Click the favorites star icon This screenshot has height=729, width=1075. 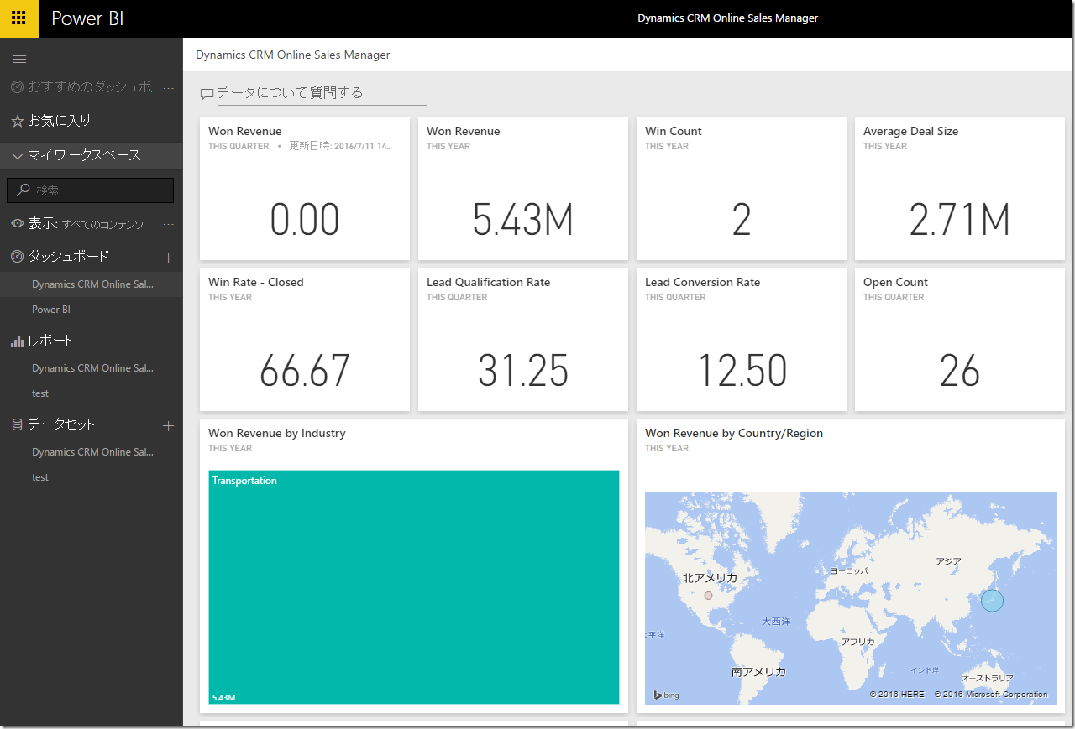[17, 121]
